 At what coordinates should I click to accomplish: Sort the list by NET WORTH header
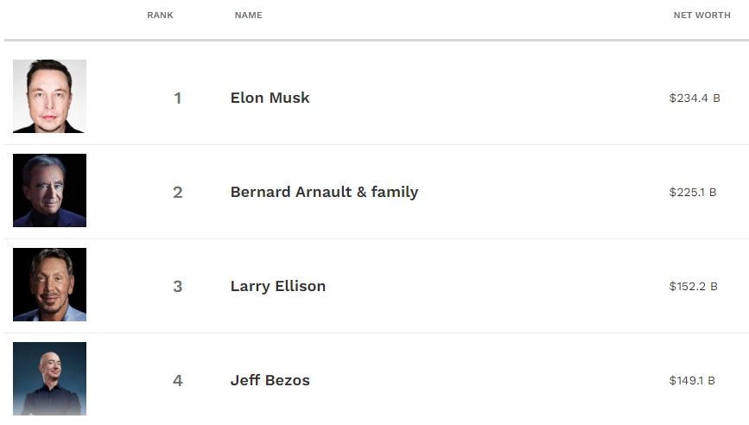[701, 16]
